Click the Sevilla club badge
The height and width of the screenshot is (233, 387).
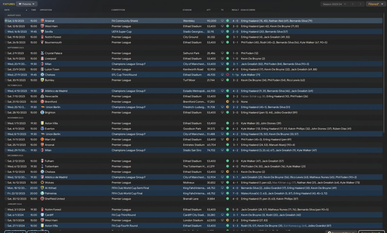tap(42, 32)
